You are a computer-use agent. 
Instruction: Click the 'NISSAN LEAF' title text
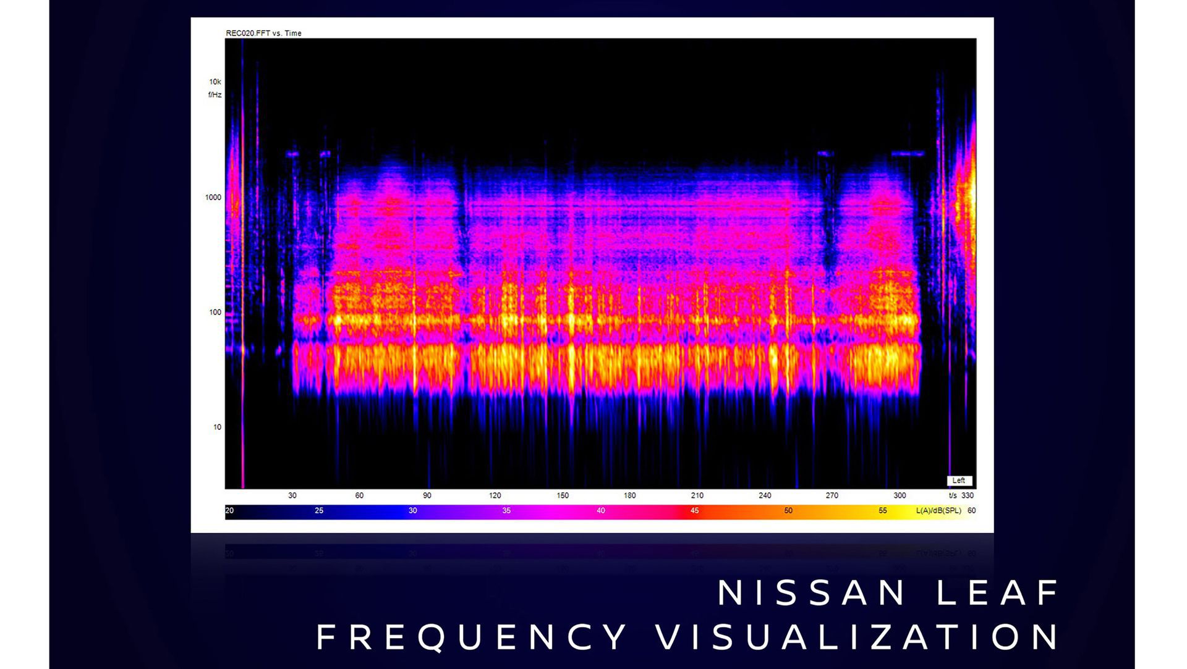[x=888, y=592]
